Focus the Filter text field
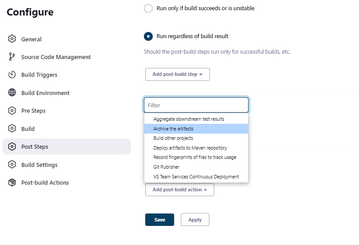Image resolution: width=359 pixels, height=245 pixels. coord(196,105)
